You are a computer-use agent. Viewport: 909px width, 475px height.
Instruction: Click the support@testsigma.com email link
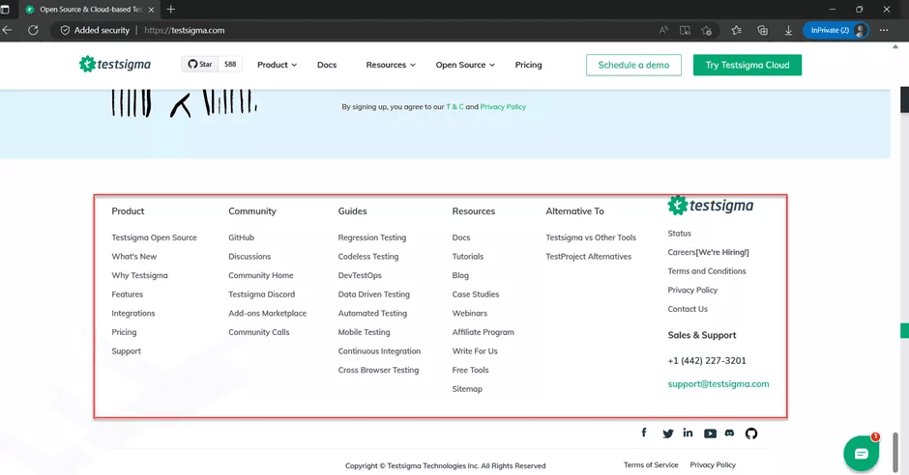click(718, 383)
